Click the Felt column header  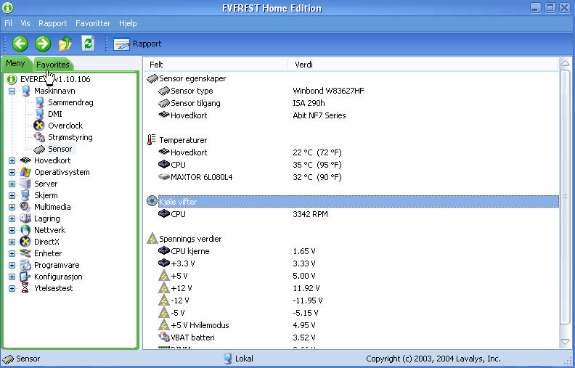[215, 65]
